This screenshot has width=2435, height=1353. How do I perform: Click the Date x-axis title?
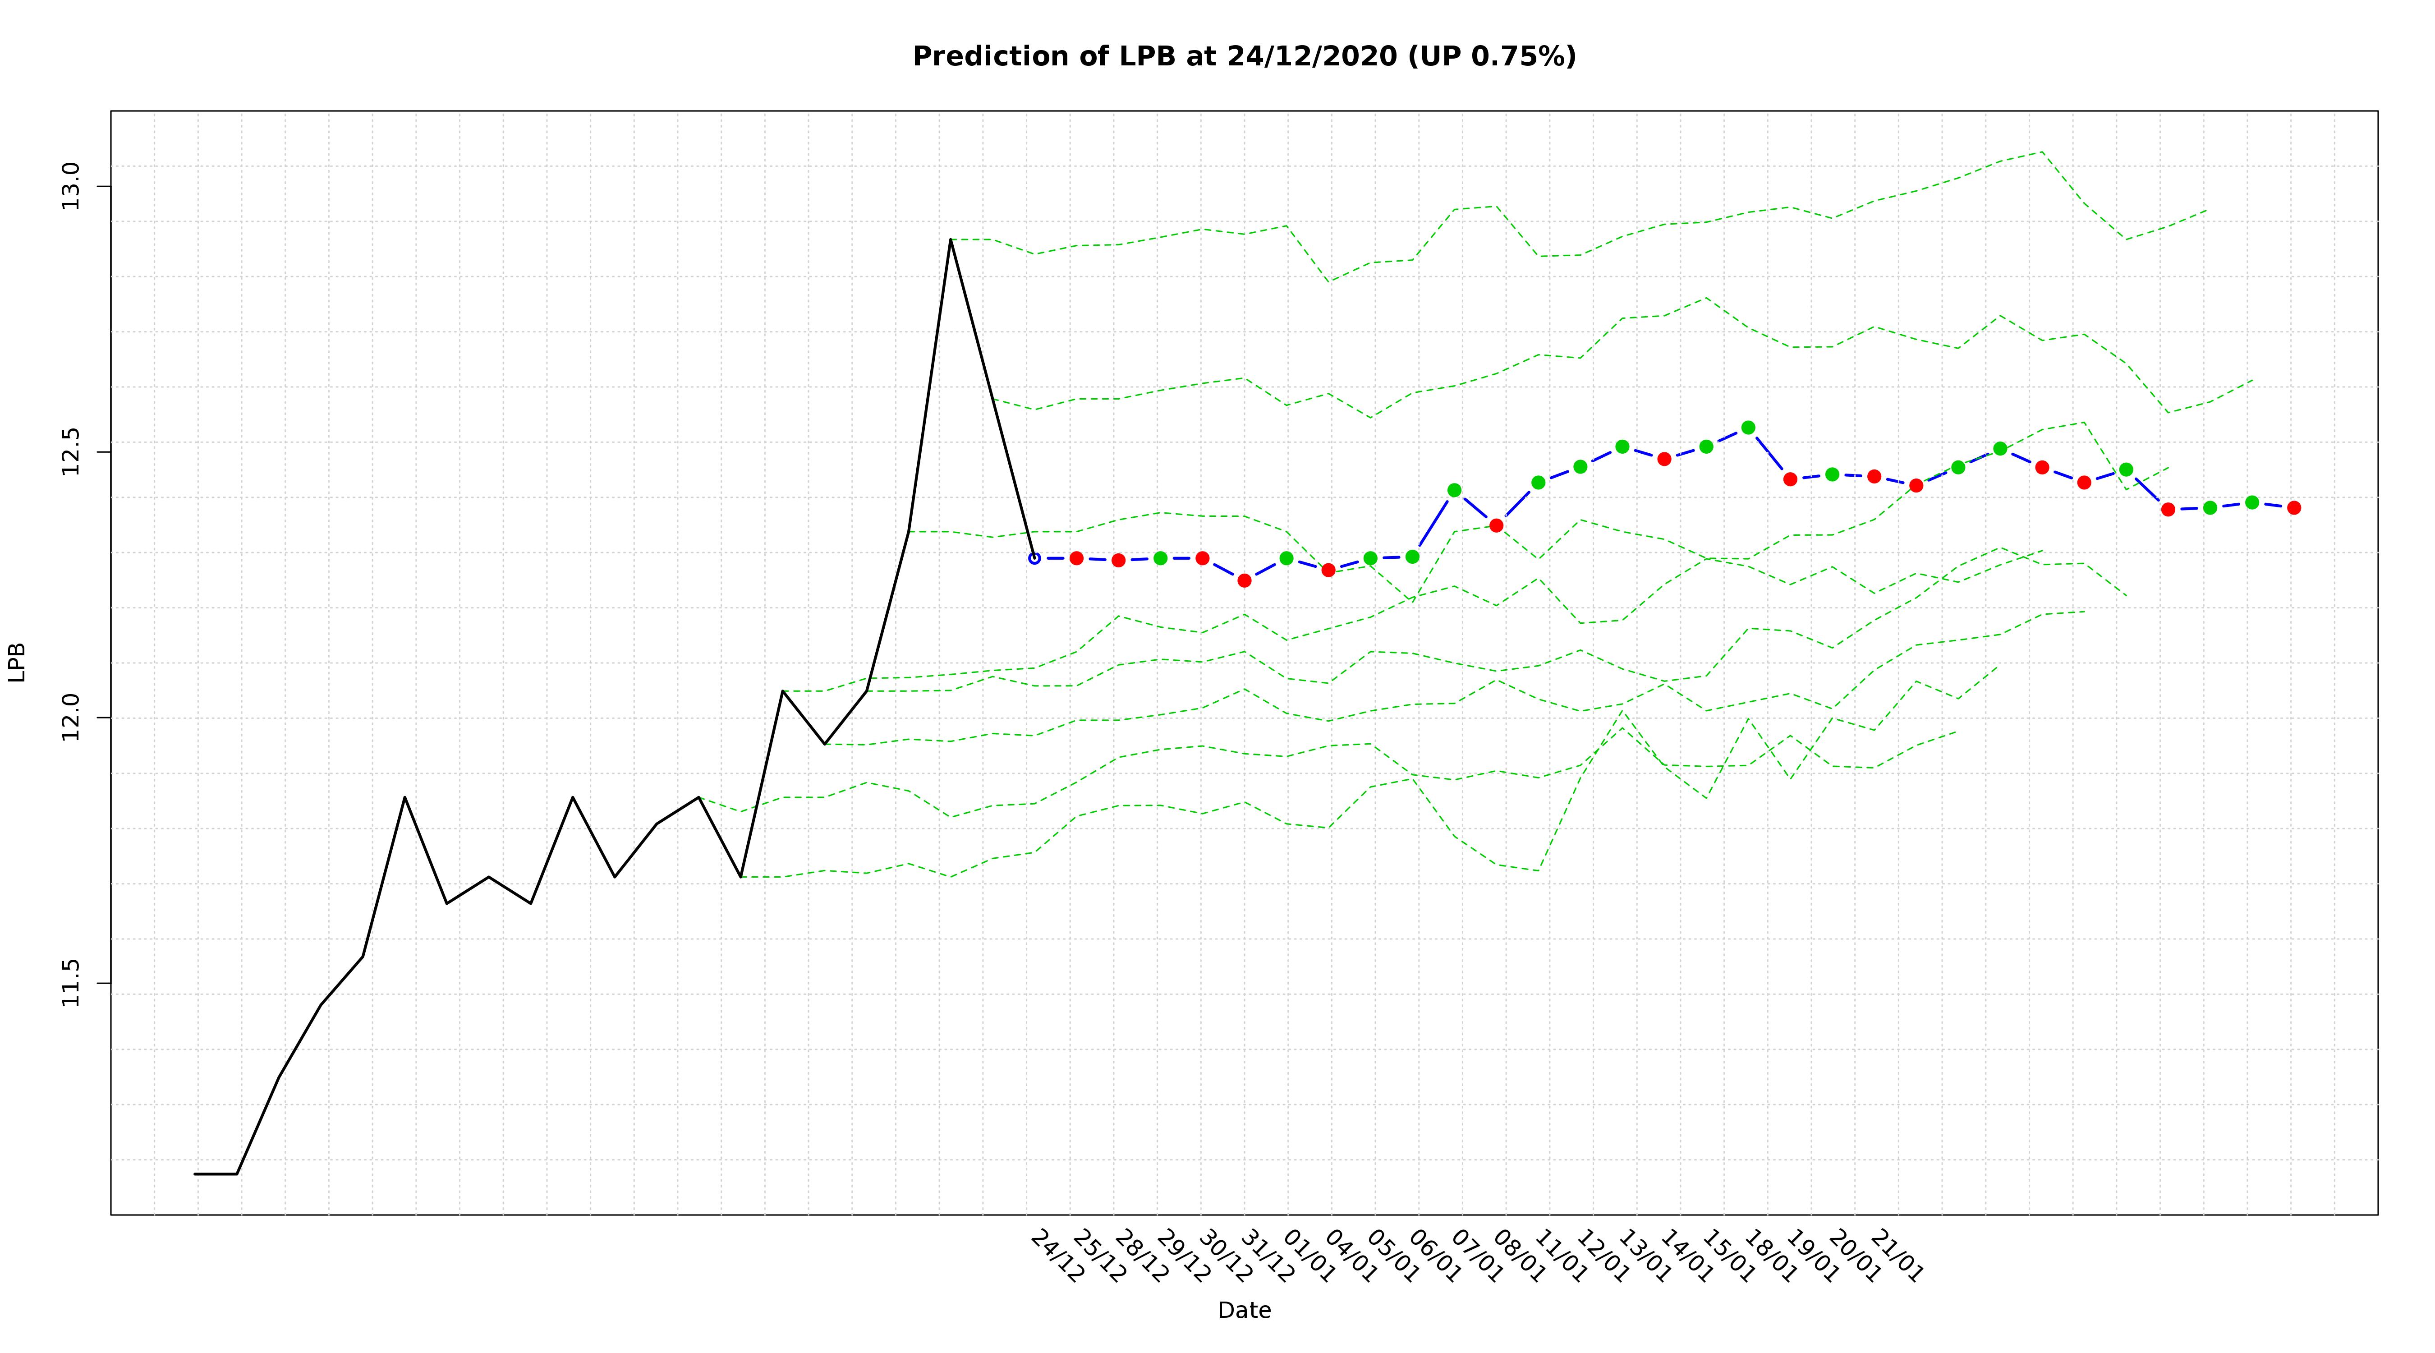coord(1244,1311)
